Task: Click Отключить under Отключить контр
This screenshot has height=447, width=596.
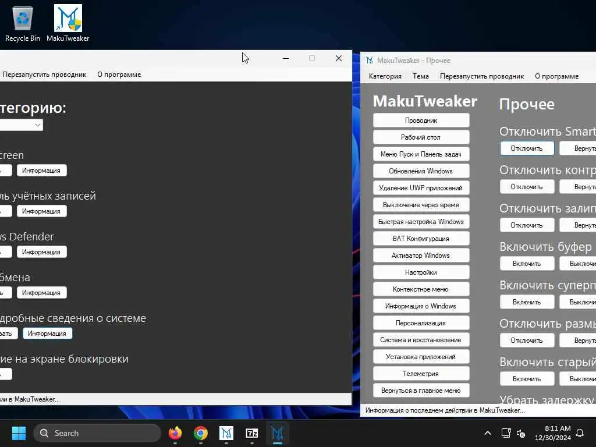Action: click(527, 187)
